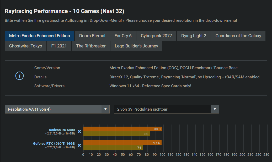Click the '~2,72/9,0 GHz (16 GiB)' spec text
The height and width of the screenshot is (162, 272).
click(x=60, y=147)
